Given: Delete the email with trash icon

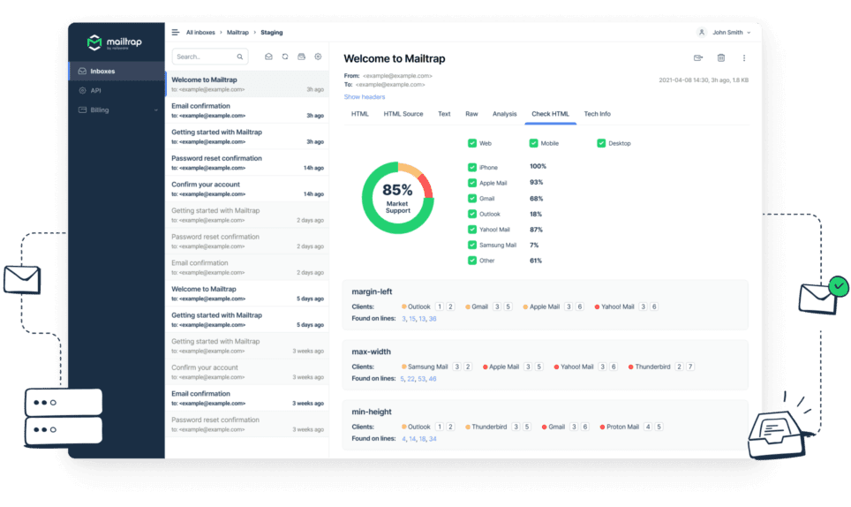Looking at the screenshot, I should coord(720,57).
